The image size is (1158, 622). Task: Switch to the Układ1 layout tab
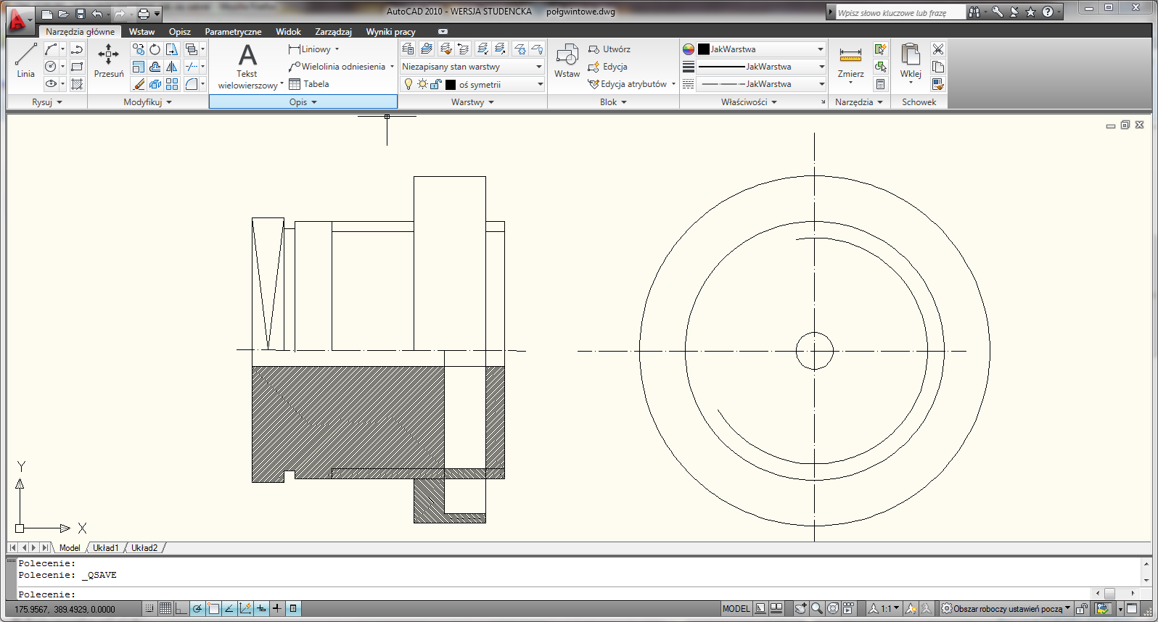[x=105, y=548]
